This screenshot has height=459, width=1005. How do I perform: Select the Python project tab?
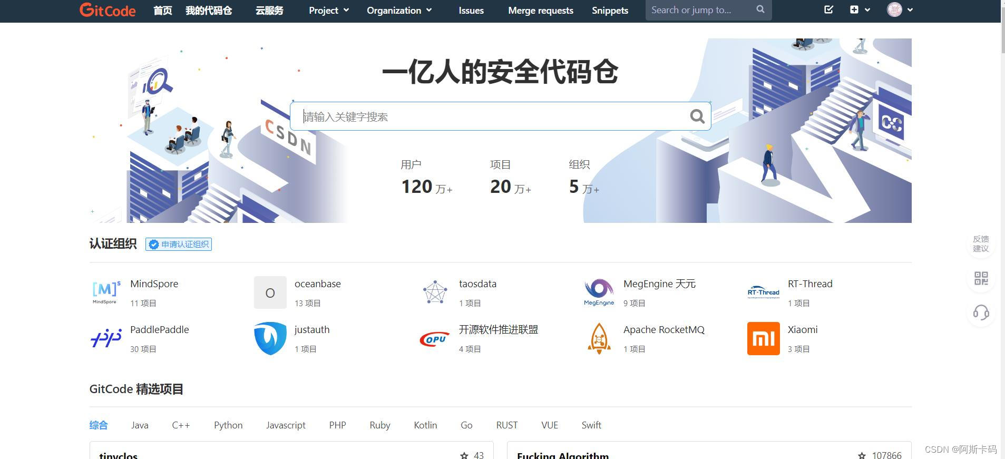pos(228,425)
